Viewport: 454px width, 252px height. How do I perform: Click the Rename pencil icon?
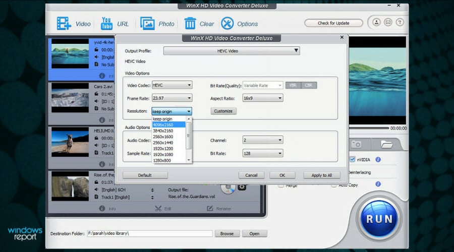coord(210,208)
